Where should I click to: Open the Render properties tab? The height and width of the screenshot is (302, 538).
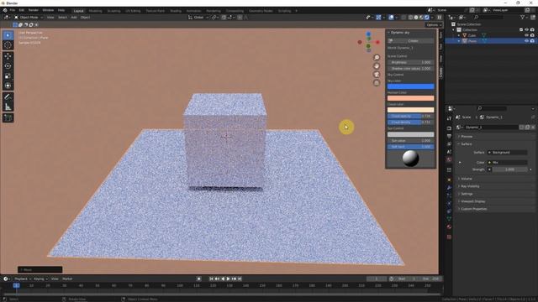pos(449,128)
